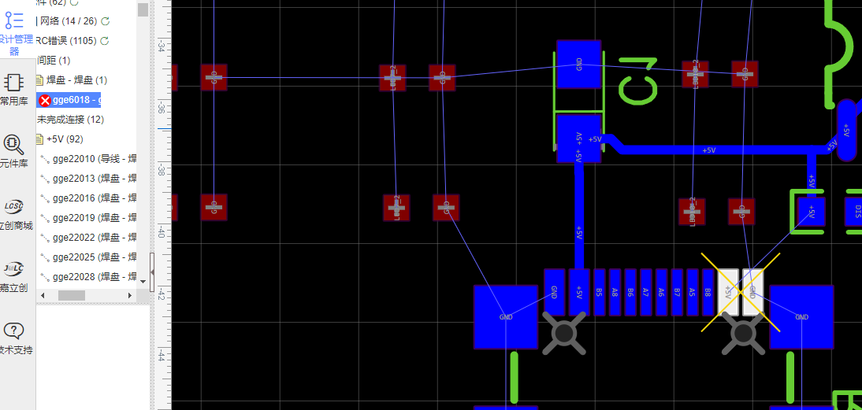Select the large right GND shield pad
The height and width of the screenshot is (410, 862).
(801, 316)
